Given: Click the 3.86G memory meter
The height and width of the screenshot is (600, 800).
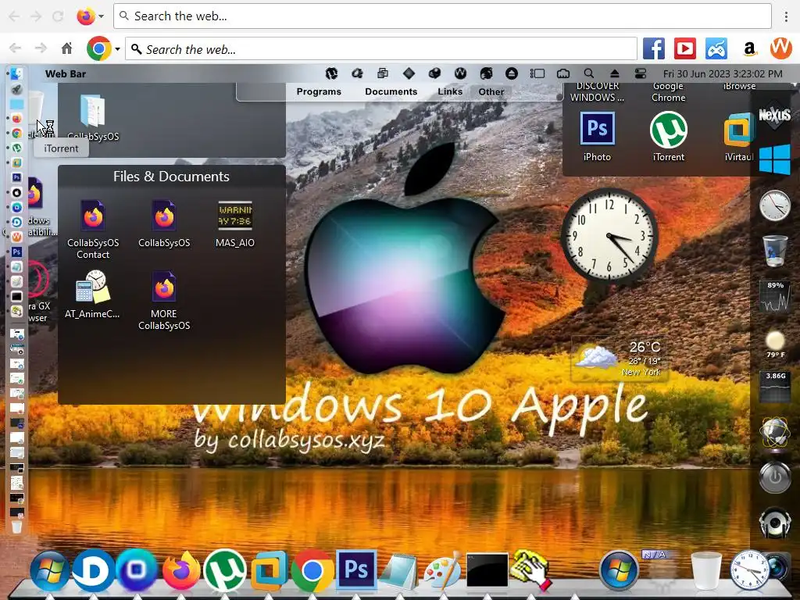Looking at the screenshot, I should (x=775, y=387).
